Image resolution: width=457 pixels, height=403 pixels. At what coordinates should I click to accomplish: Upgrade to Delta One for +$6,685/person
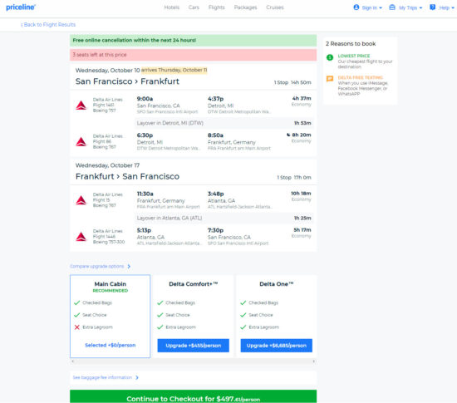pos(277,346)
